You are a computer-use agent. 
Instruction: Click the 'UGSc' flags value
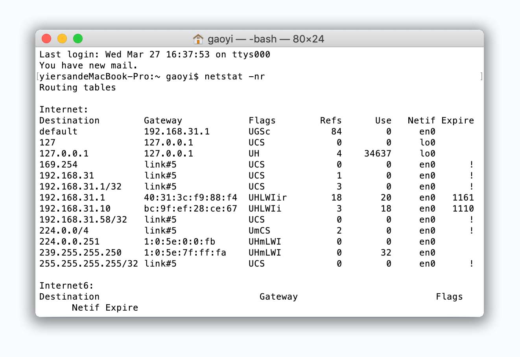(x=260, y=131)
